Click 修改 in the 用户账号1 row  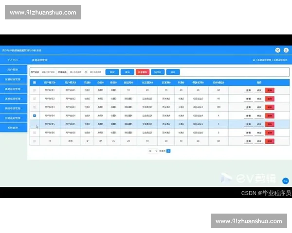coord(259,90)
